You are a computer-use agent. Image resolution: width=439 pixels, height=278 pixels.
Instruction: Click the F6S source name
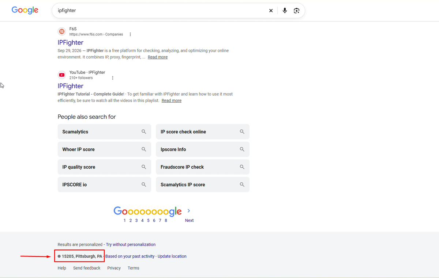[73, 29]
